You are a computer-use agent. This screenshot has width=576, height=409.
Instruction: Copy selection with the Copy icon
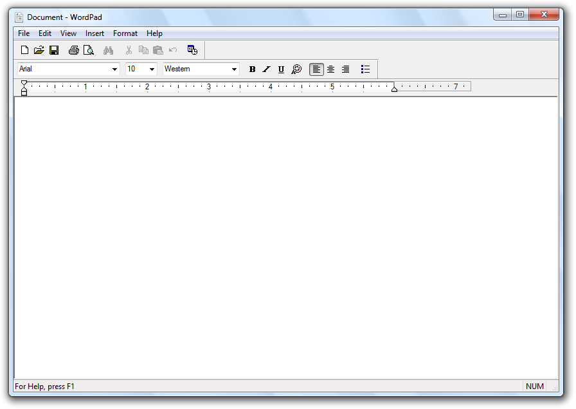point(143,50)
